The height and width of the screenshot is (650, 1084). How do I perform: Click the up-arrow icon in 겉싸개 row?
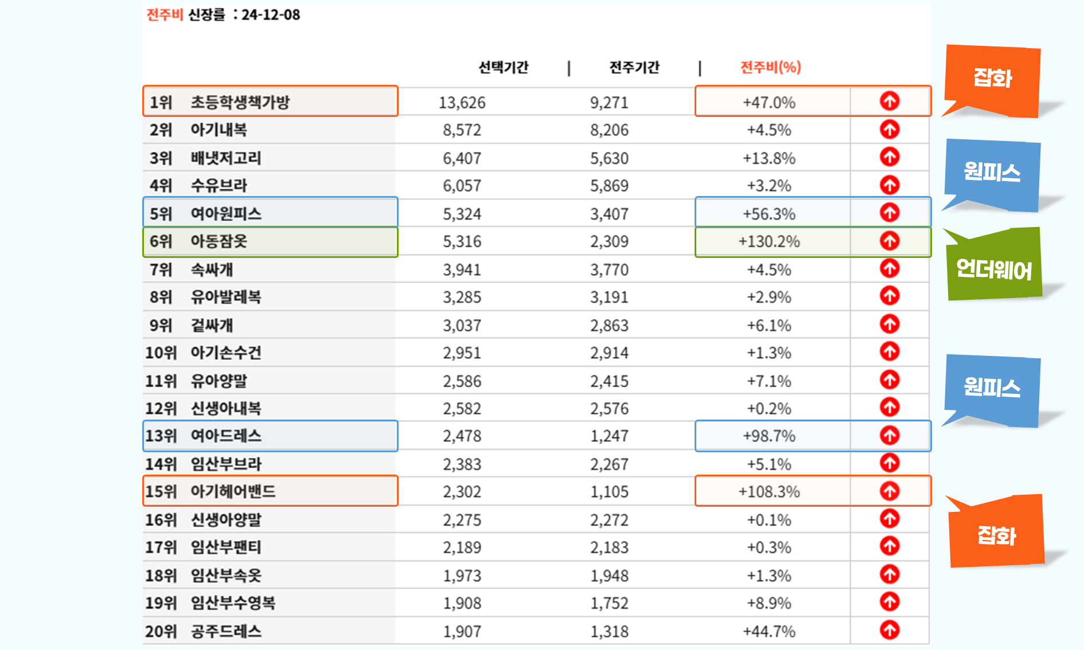point(890,324)
